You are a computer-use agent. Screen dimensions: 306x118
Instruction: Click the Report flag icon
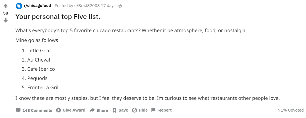(153, 110)
